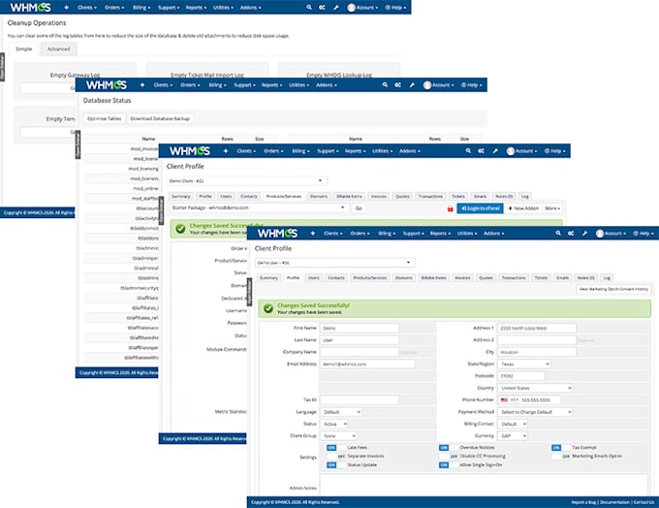Viewport: 659px width, 508px height.
Task: Open Utilities menu in front Demo User window
Action: point(467,234)
